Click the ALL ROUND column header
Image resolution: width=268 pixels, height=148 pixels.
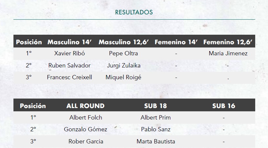click(86, 106)
